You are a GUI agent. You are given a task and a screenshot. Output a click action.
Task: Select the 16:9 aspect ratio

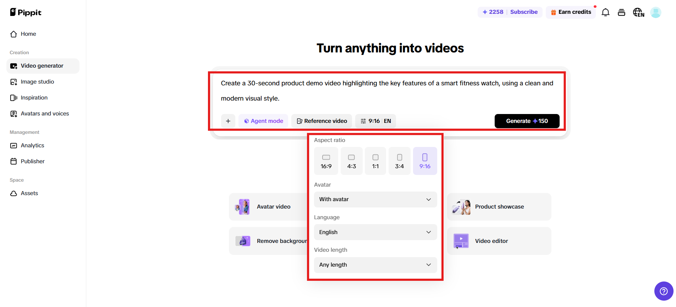point(326,161)
